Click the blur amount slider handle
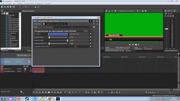This screenshot has height=101, width=180. click(49, 43)
